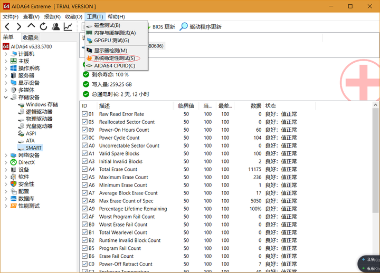Open the graph chart toolbar icon
Image resolution: width=380 pixels, height=273 pixels.
(x=68, y=26)
